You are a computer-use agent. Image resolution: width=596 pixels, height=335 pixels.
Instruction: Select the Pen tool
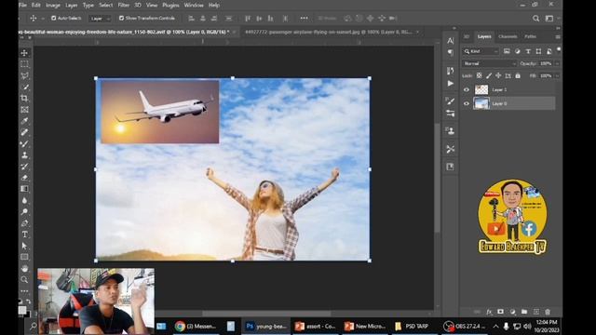tap(24, 223)
